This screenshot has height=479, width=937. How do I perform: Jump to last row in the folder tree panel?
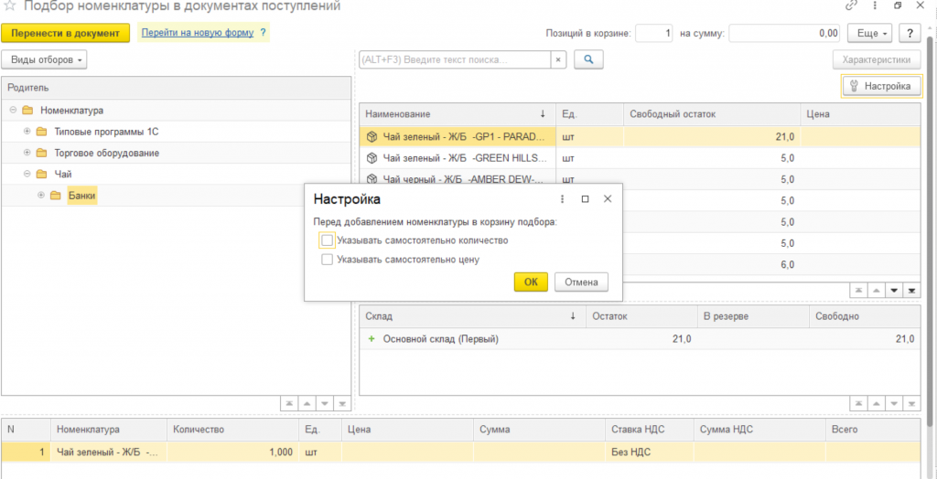click(342, 403)
